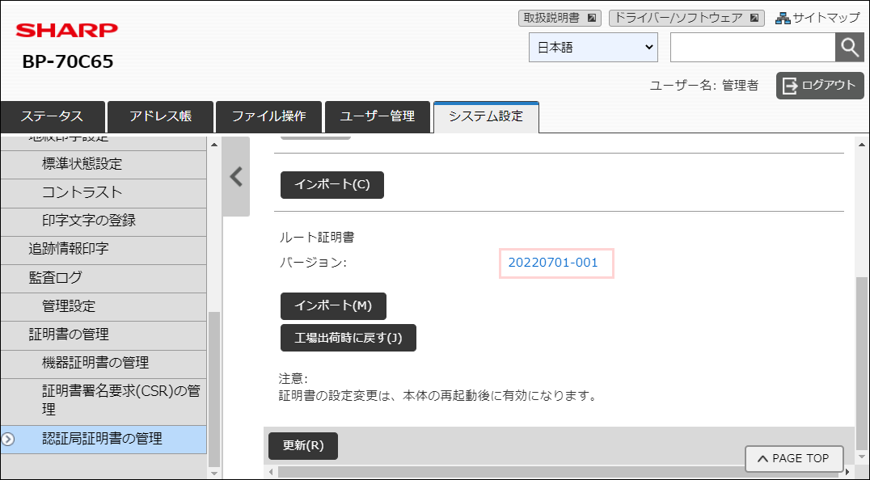This screenshot has width=870, height=480.
Task: Open 管理設定 in the sidebar
Action: pos(103,306)
